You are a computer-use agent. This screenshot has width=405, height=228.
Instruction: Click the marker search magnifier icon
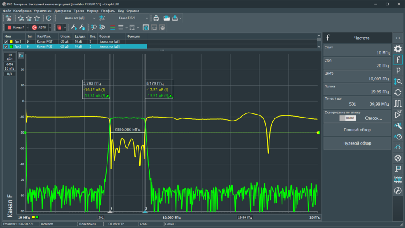(94, 27)
